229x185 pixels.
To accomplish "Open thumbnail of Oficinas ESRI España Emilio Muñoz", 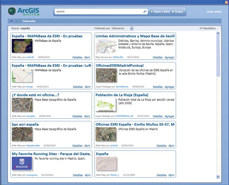I will point(106,134).
